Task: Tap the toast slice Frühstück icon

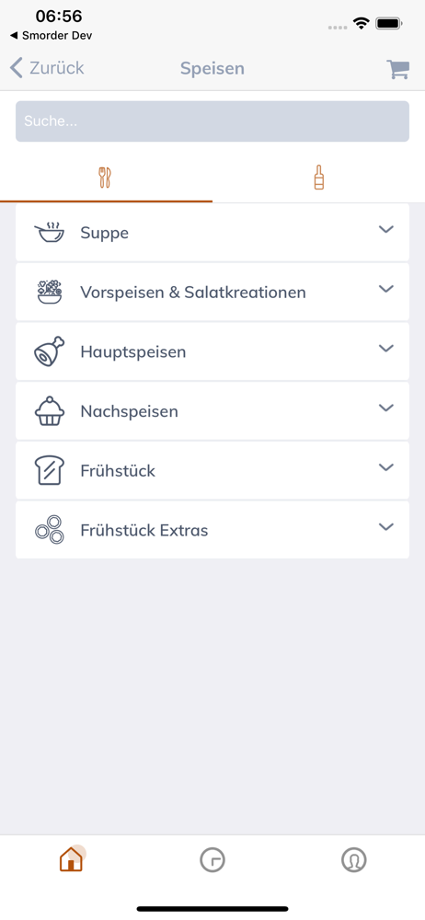Action: 50,470
